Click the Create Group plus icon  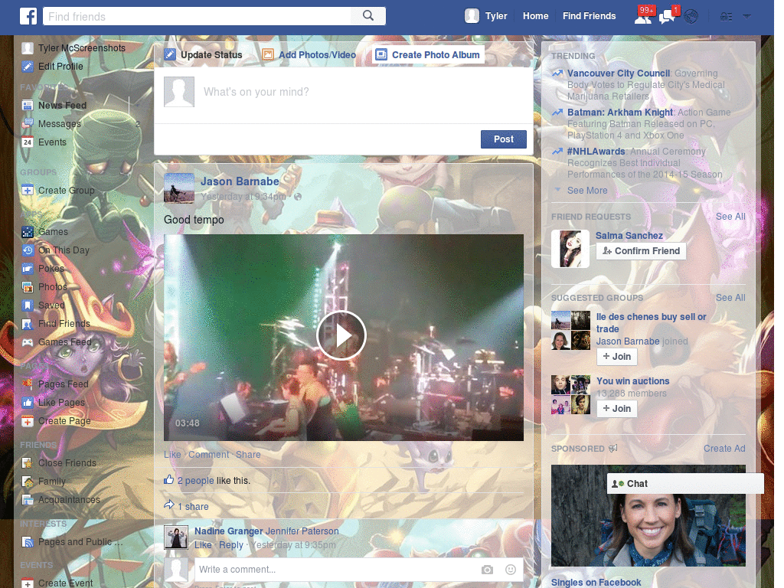coord(28,191)
